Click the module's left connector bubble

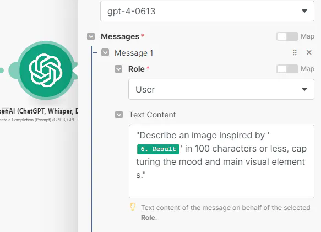[13, 71]
